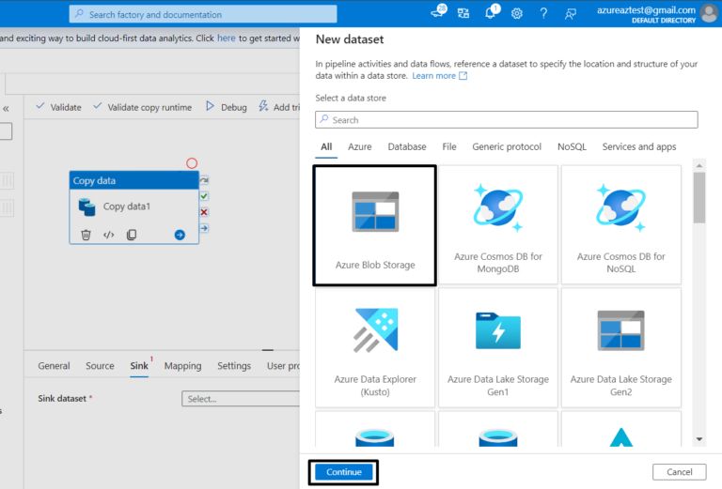View Copy data1 source code icon

coord(109,235)
